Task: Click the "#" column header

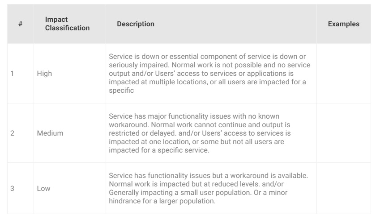Action: click(21, 24)
